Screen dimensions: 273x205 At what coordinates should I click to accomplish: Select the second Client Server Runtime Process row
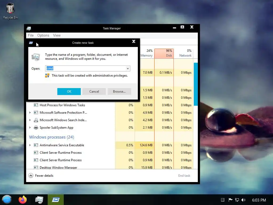pos(110,160)
